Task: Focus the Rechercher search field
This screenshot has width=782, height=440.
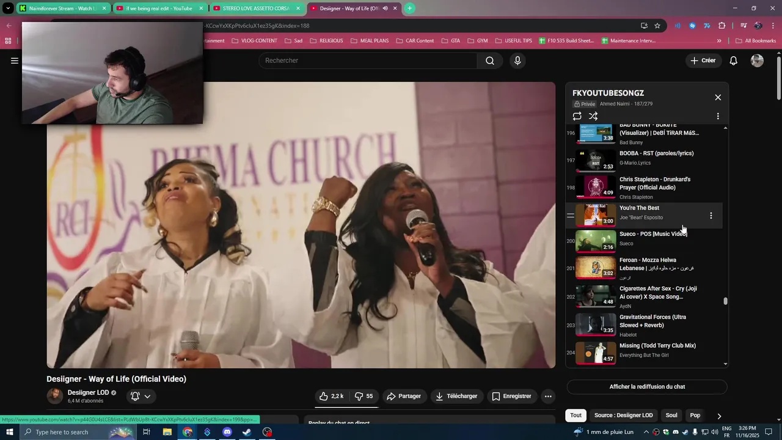Action: [x=368, y=61]
